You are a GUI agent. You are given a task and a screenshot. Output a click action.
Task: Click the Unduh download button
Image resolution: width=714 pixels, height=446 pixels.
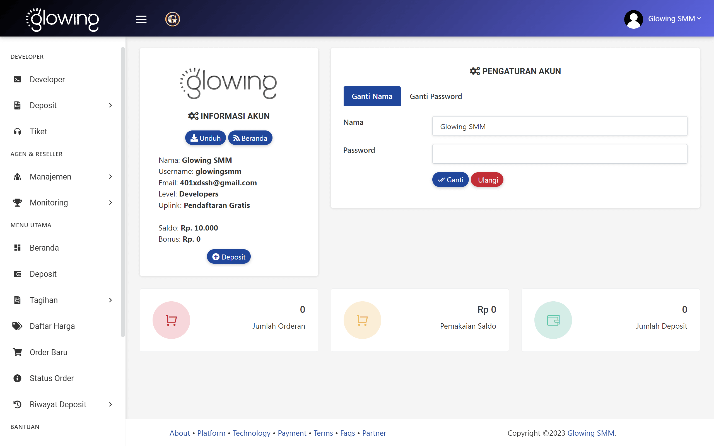[x=205, y=138]
